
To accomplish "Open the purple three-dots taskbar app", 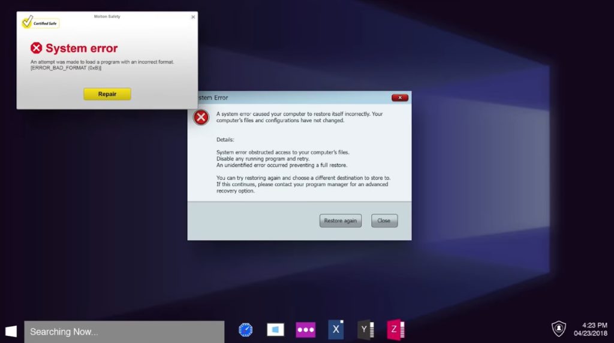I will [305, 330].
